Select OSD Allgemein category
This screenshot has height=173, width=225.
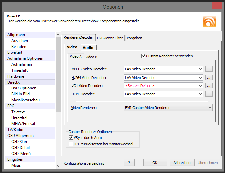[x=30, y=136]
